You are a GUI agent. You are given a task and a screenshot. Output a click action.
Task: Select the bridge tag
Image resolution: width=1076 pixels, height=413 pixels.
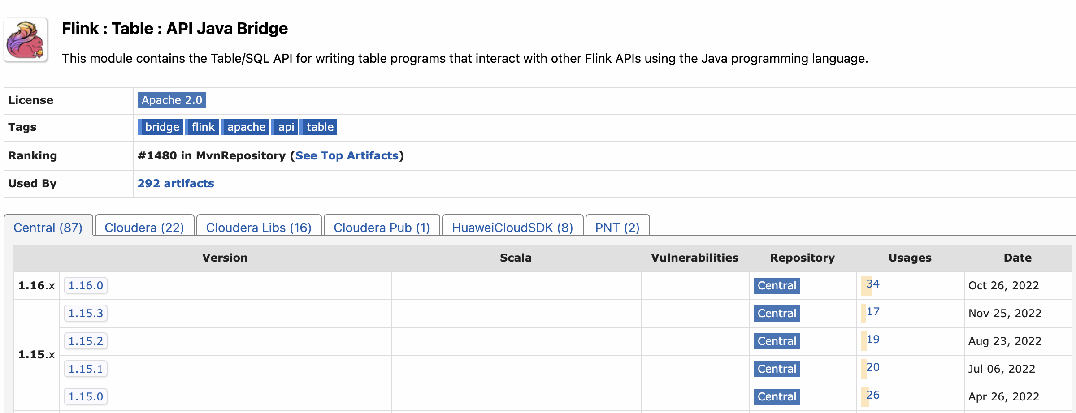tap(161, 127)
